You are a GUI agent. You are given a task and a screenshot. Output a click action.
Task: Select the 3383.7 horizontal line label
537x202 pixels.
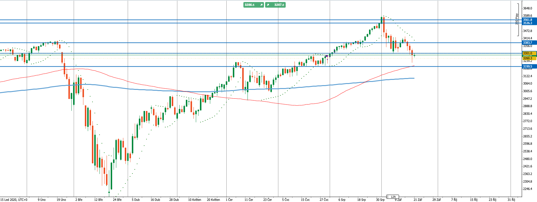pyautogui.click(x=529, y=43)
